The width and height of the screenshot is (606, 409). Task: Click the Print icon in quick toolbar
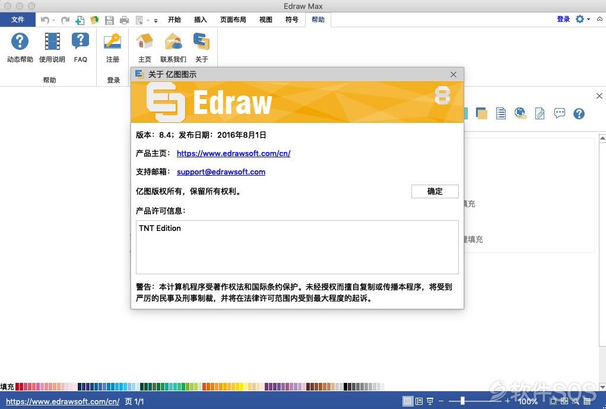coord(124,20)
